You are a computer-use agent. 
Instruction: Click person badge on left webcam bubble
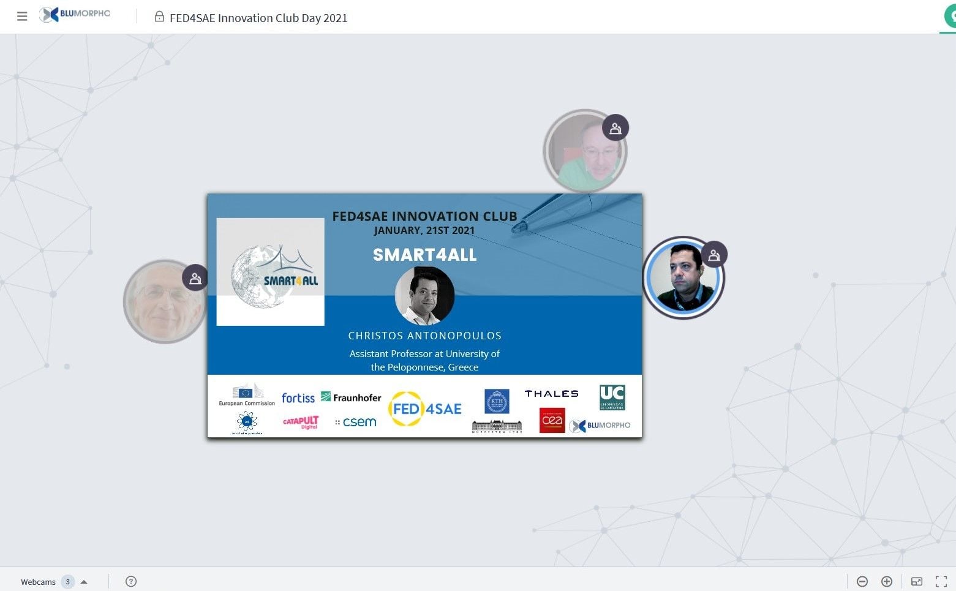coord(195,278)
